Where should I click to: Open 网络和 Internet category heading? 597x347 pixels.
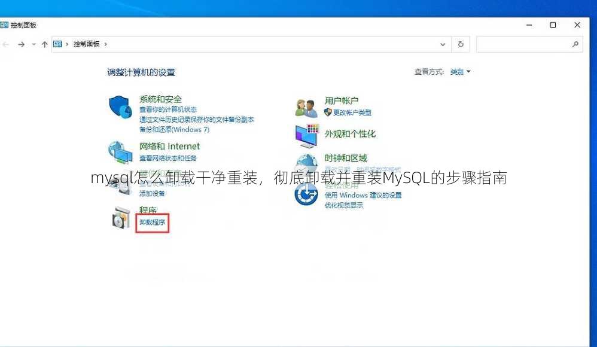(169, 146)
